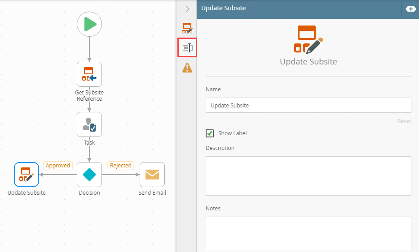Click the large Update Subsite header icon

(x=309, y=39)
